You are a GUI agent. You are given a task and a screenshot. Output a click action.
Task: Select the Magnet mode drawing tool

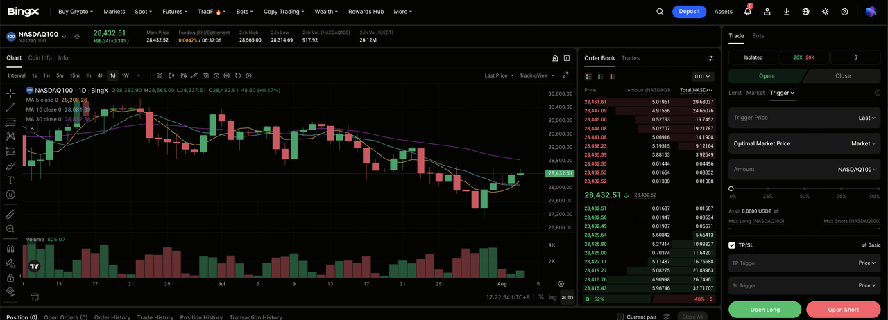pos(10,249)
